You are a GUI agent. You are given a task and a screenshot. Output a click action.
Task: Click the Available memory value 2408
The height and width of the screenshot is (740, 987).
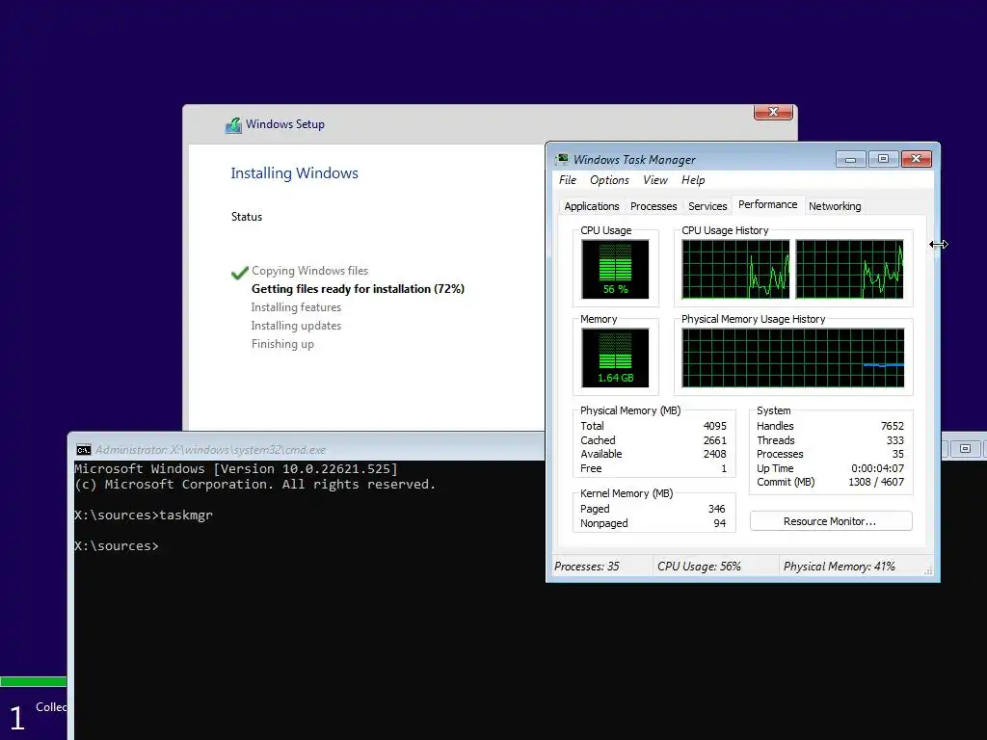coord(714,454)
